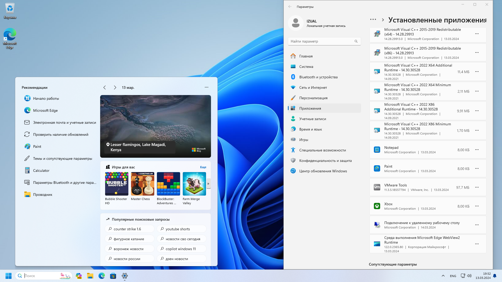The width and height of the screenshot is (502, 282).
Task: Open notifications bell in system tray
Action: tap(495, 276)
